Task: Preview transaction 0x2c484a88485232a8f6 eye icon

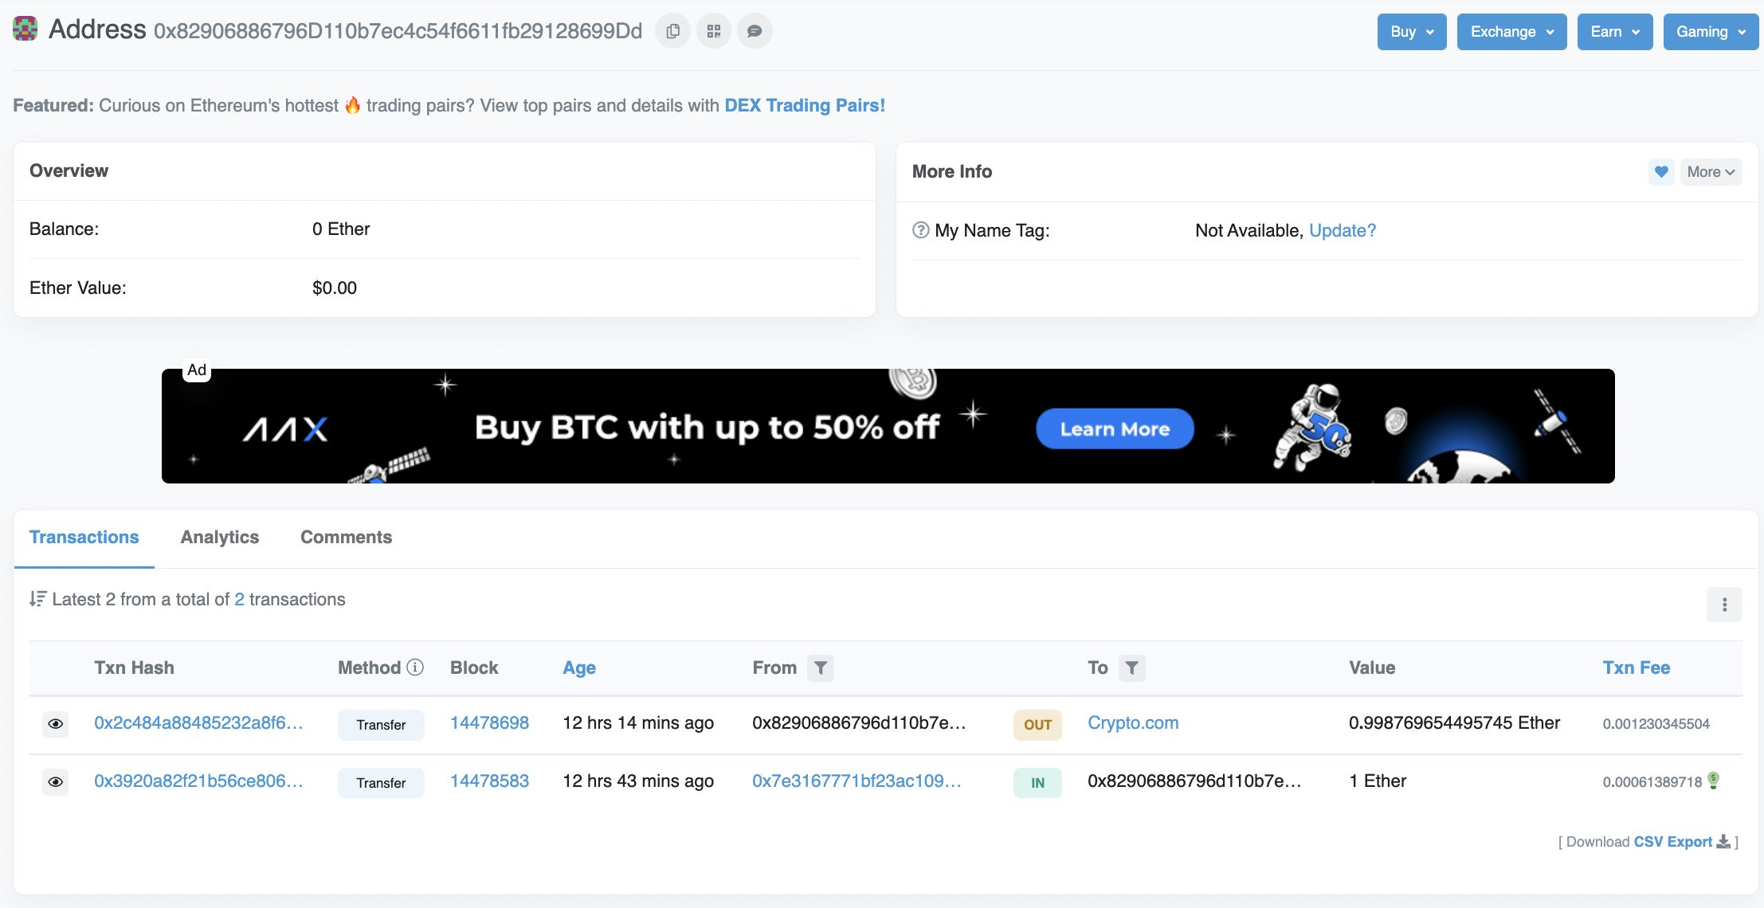Action: point(55,724)
